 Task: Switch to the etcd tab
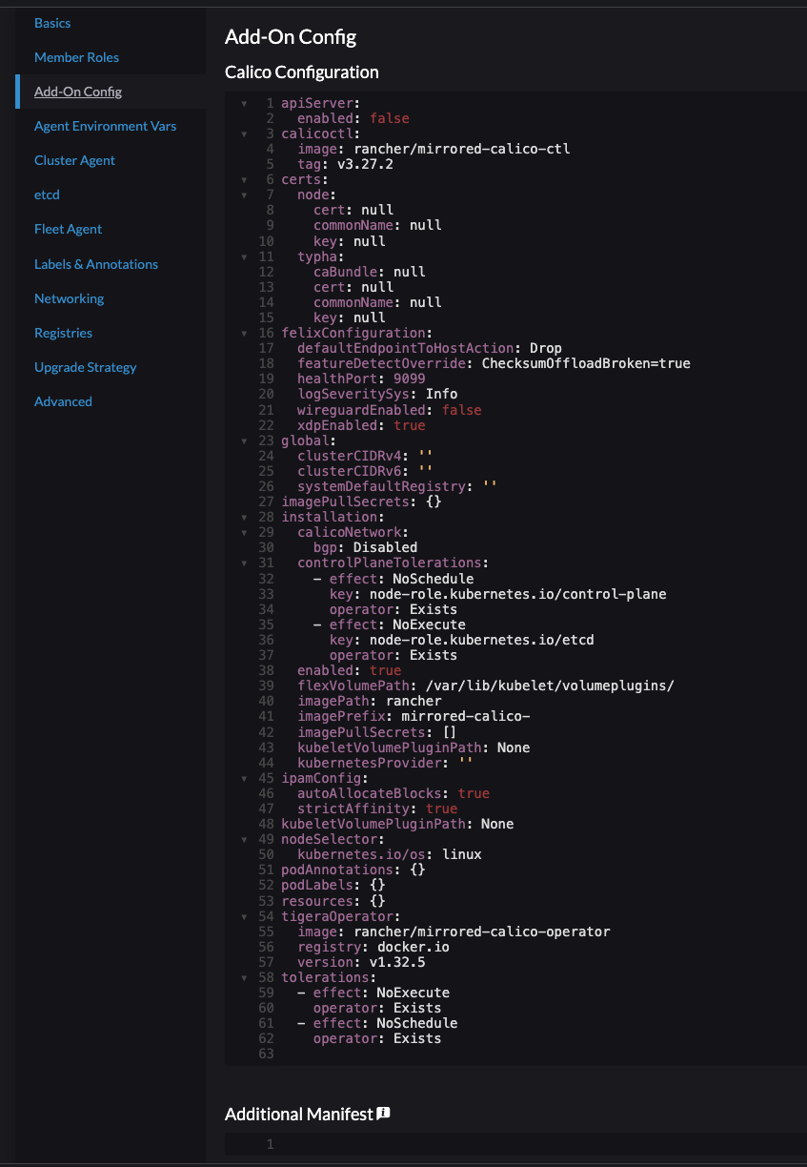click(47, 194)
